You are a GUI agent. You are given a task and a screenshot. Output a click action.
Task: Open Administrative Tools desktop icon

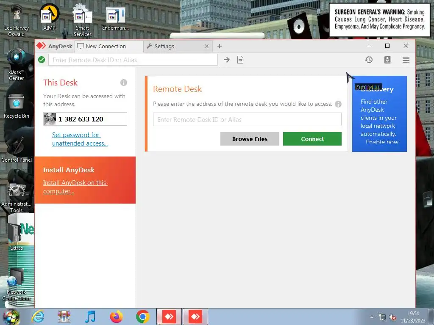[17, 197]
